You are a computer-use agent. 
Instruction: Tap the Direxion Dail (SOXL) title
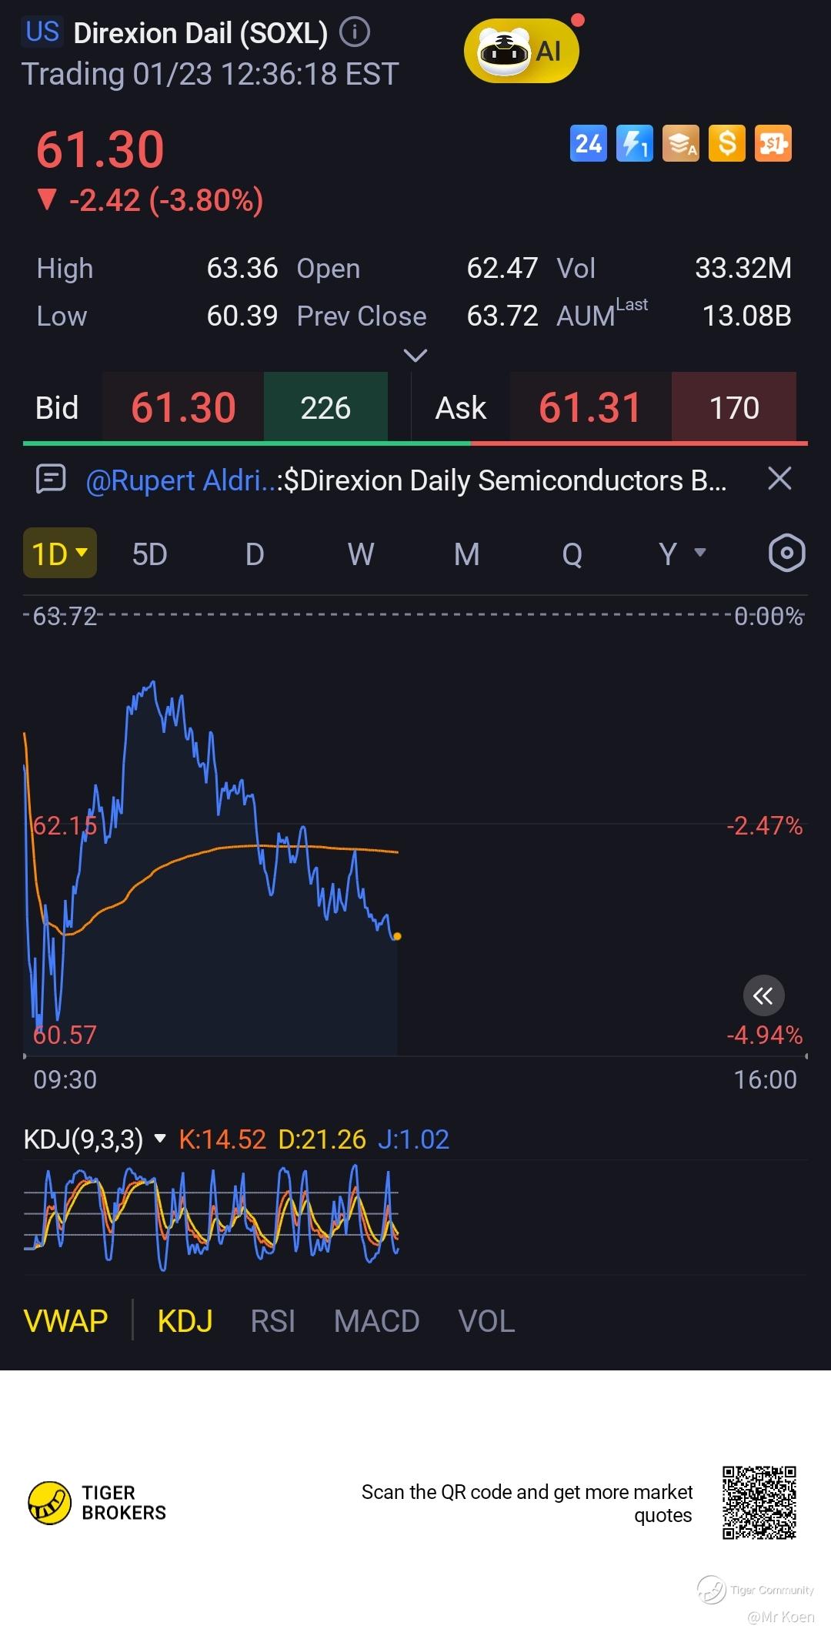(201, 33)
